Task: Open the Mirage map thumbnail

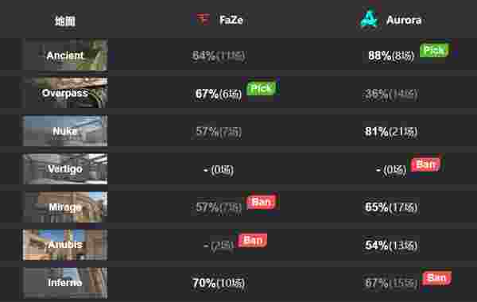Action: click(65, 207)
